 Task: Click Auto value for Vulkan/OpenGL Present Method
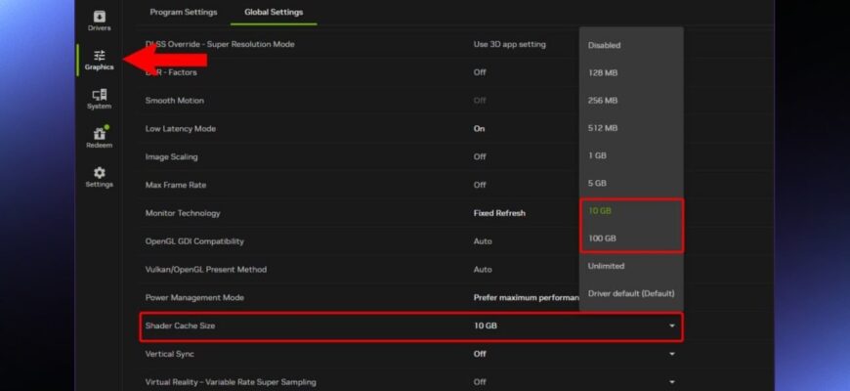(483, 270)
